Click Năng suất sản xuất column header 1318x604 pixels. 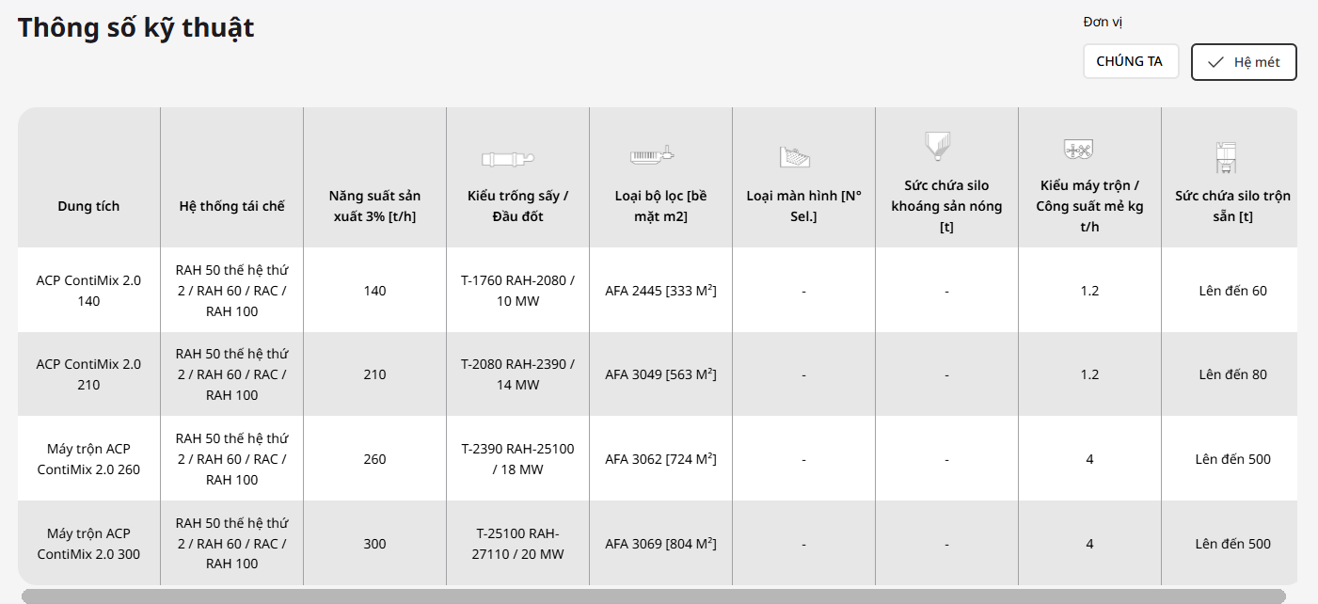(x=374, y=206)
